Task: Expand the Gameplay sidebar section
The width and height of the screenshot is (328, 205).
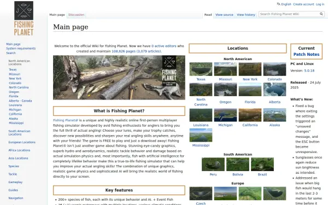Action: [15, 182]
